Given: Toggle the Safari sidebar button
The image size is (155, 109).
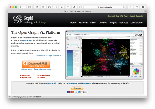Looking at the screenshot, I should (29, 7).
